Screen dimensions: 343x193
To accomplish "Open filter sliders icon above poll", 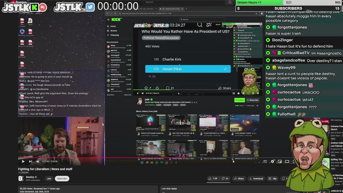I will (209, 25).
